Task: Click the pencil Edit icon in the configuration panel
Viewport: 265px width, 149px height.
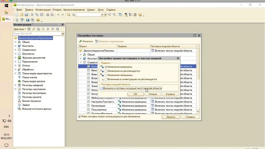Action: pyautogui.click(x=34, y=29)
